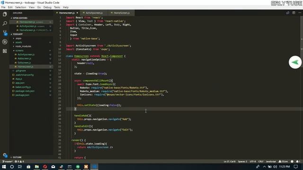Open errors and warnings count in status bar

(19, 161)
